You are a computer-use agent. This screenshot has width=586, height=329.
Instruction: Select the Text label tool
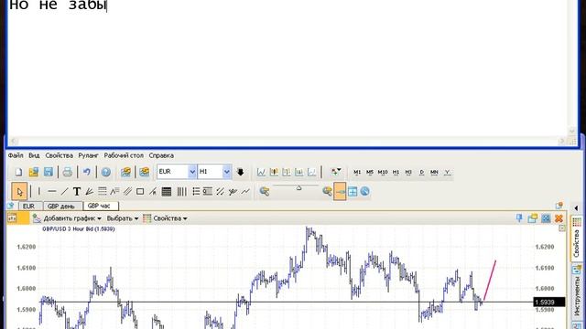(77, 192)
